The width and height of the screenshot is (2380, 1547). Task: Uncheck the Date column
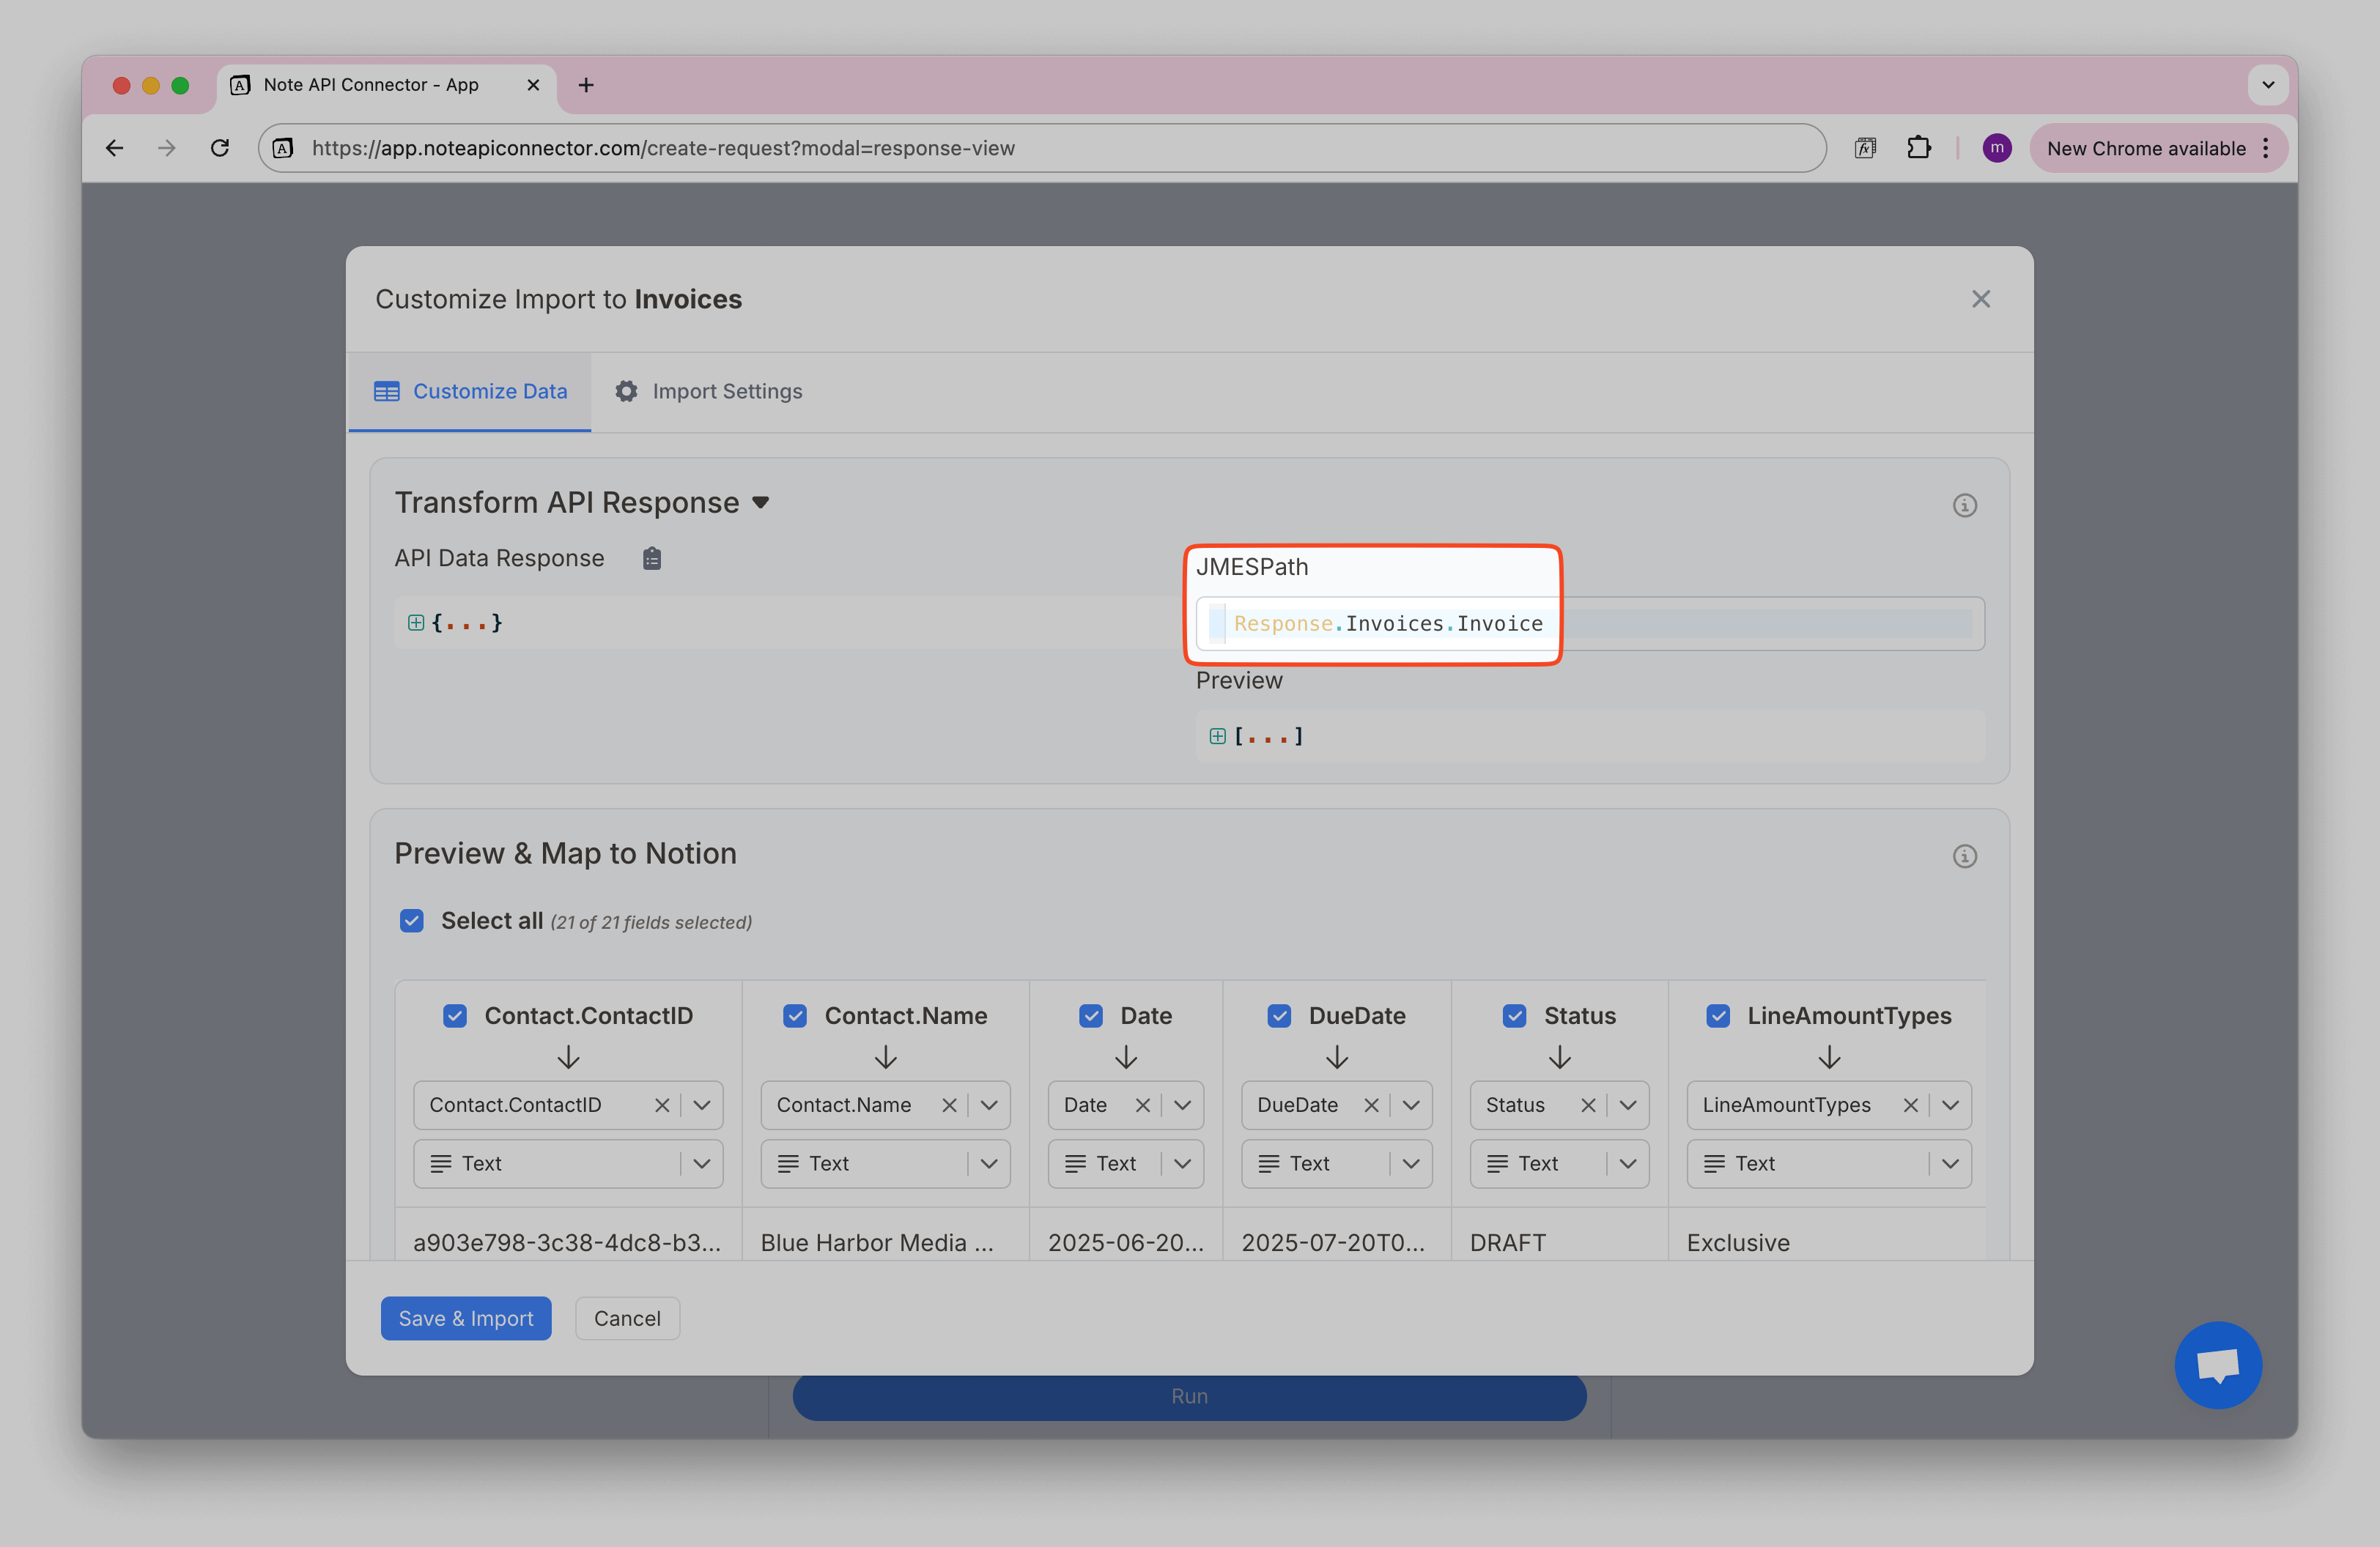click(1091, 1017)
